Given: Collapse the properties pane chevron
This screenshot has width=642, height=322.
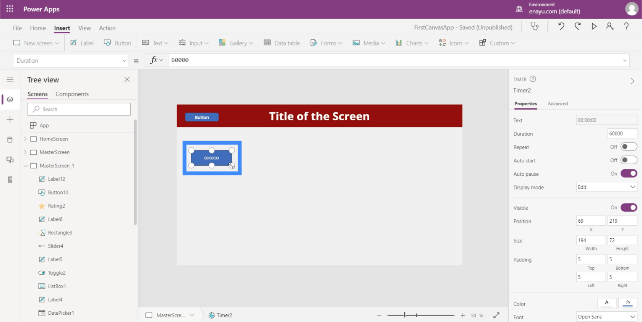Looking at the screenshot, I should pyautogui.click(x=632, y=81).
